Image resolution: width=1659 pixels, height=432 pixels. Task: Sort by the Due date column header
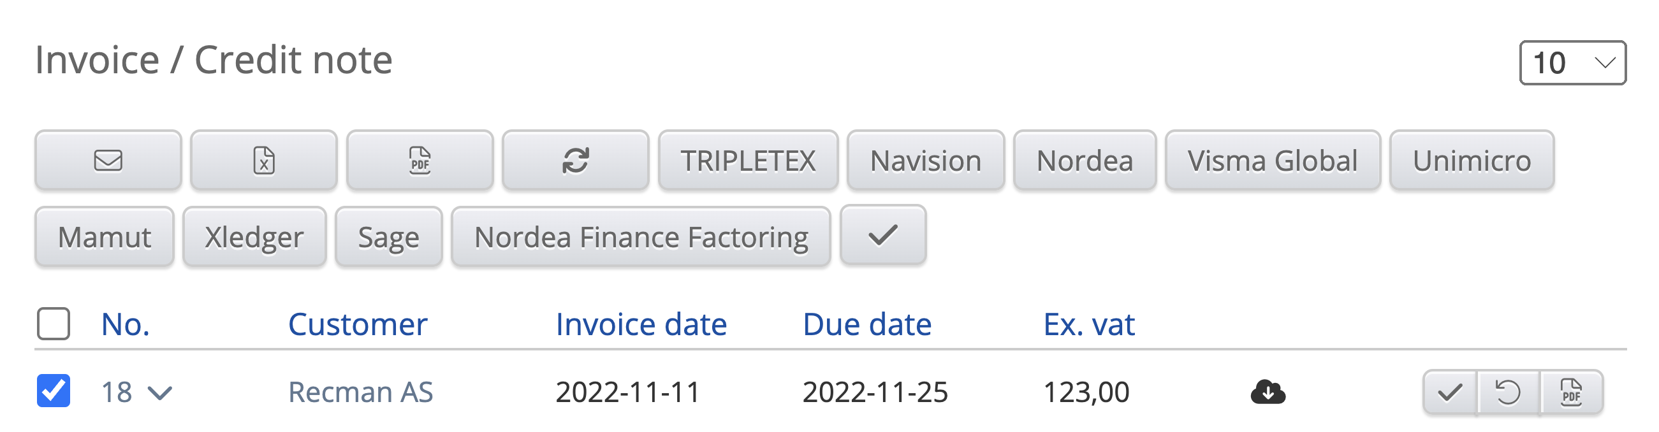click(x=867, y=324)
